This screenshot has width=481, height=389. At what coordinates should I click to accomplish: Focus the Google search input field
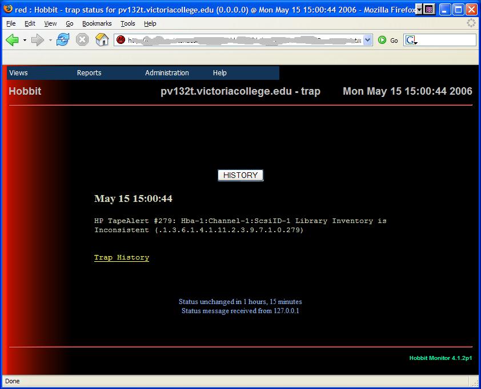(x=447, y=40)
